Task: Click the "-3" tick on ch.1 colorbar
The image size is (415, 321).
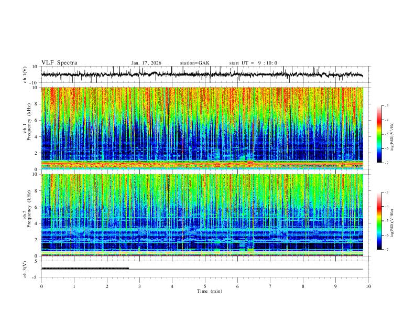Action: pos(386,105)
